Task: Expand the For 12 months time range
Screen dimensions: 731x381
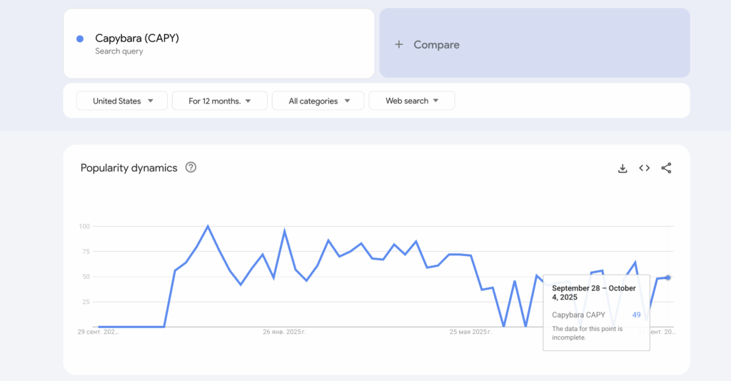Action: click(x=219, y=101)
